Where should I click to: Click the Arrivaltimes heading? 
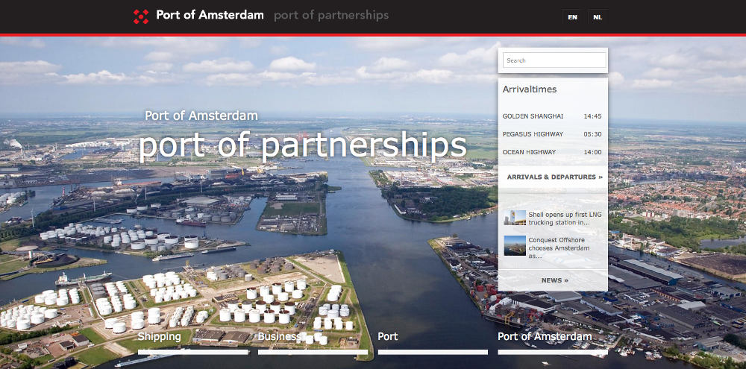click(530, 89)
